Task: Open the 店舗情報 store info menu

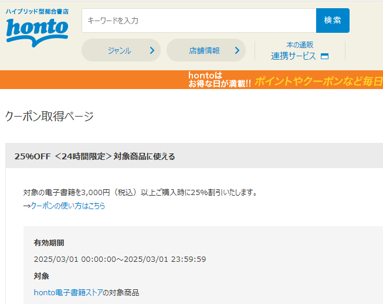Action: point(206,50)
